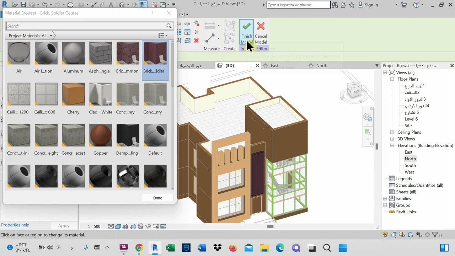Click the Default 3D View house icon
This screenshot has width=455, height=256.
point(122,5)
